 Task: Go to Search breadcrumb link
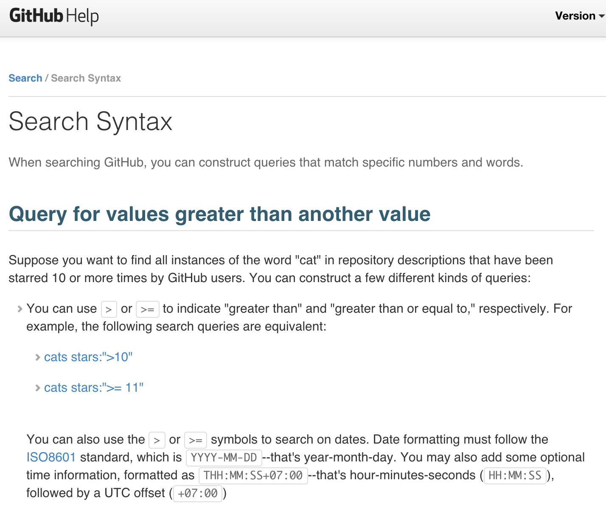click(x=25, y=78)
